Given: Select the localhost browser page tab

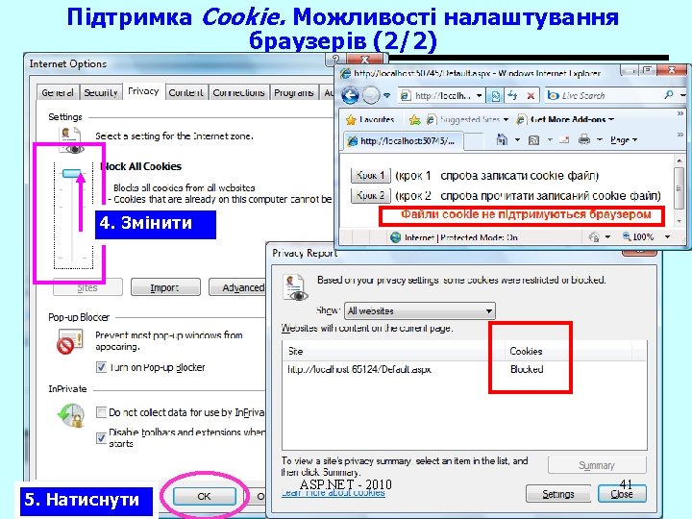Looking at the screenshot, I should pyautogui.click(x=403, y=140).
